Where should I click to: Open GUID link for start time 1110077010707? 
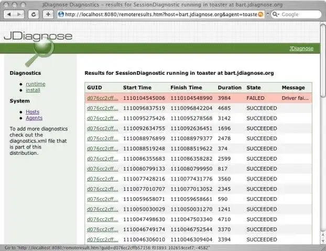103,189
